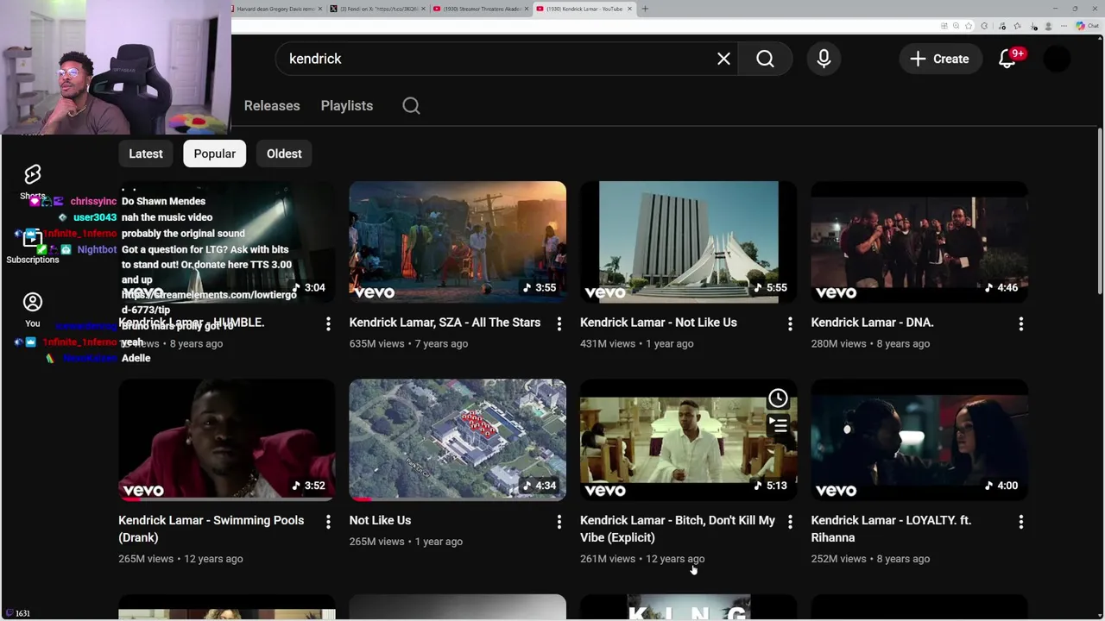The height and width of the screenshot is (621, 1105).
Task: Switch to the Harvard dean Gregory Davis browser tab
Action: [276, 9]
